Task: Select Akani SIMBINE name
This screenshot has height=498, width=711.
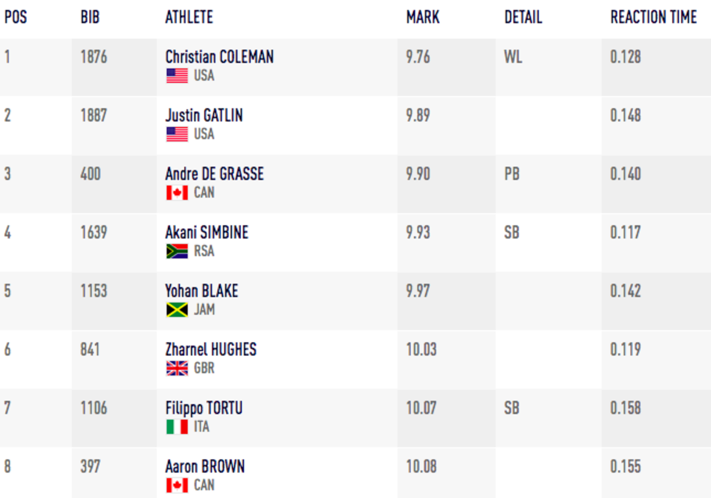Action: [x=207, y=233]
